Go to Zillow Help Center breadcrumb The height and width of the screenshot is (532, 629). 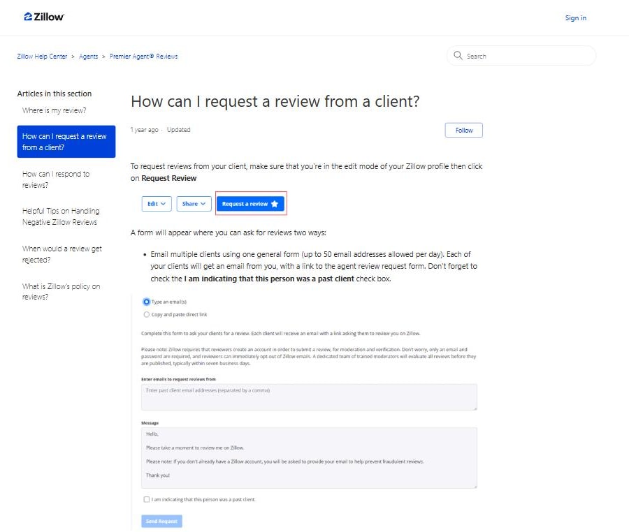[42, 57]
